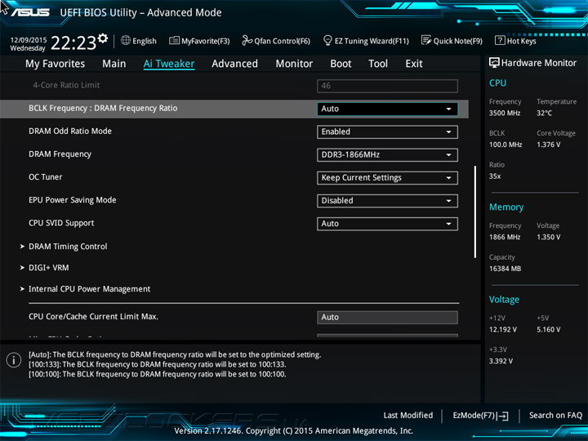Open the Tool tab
Viewport: 588px width, 441px height.
[378, 64]
